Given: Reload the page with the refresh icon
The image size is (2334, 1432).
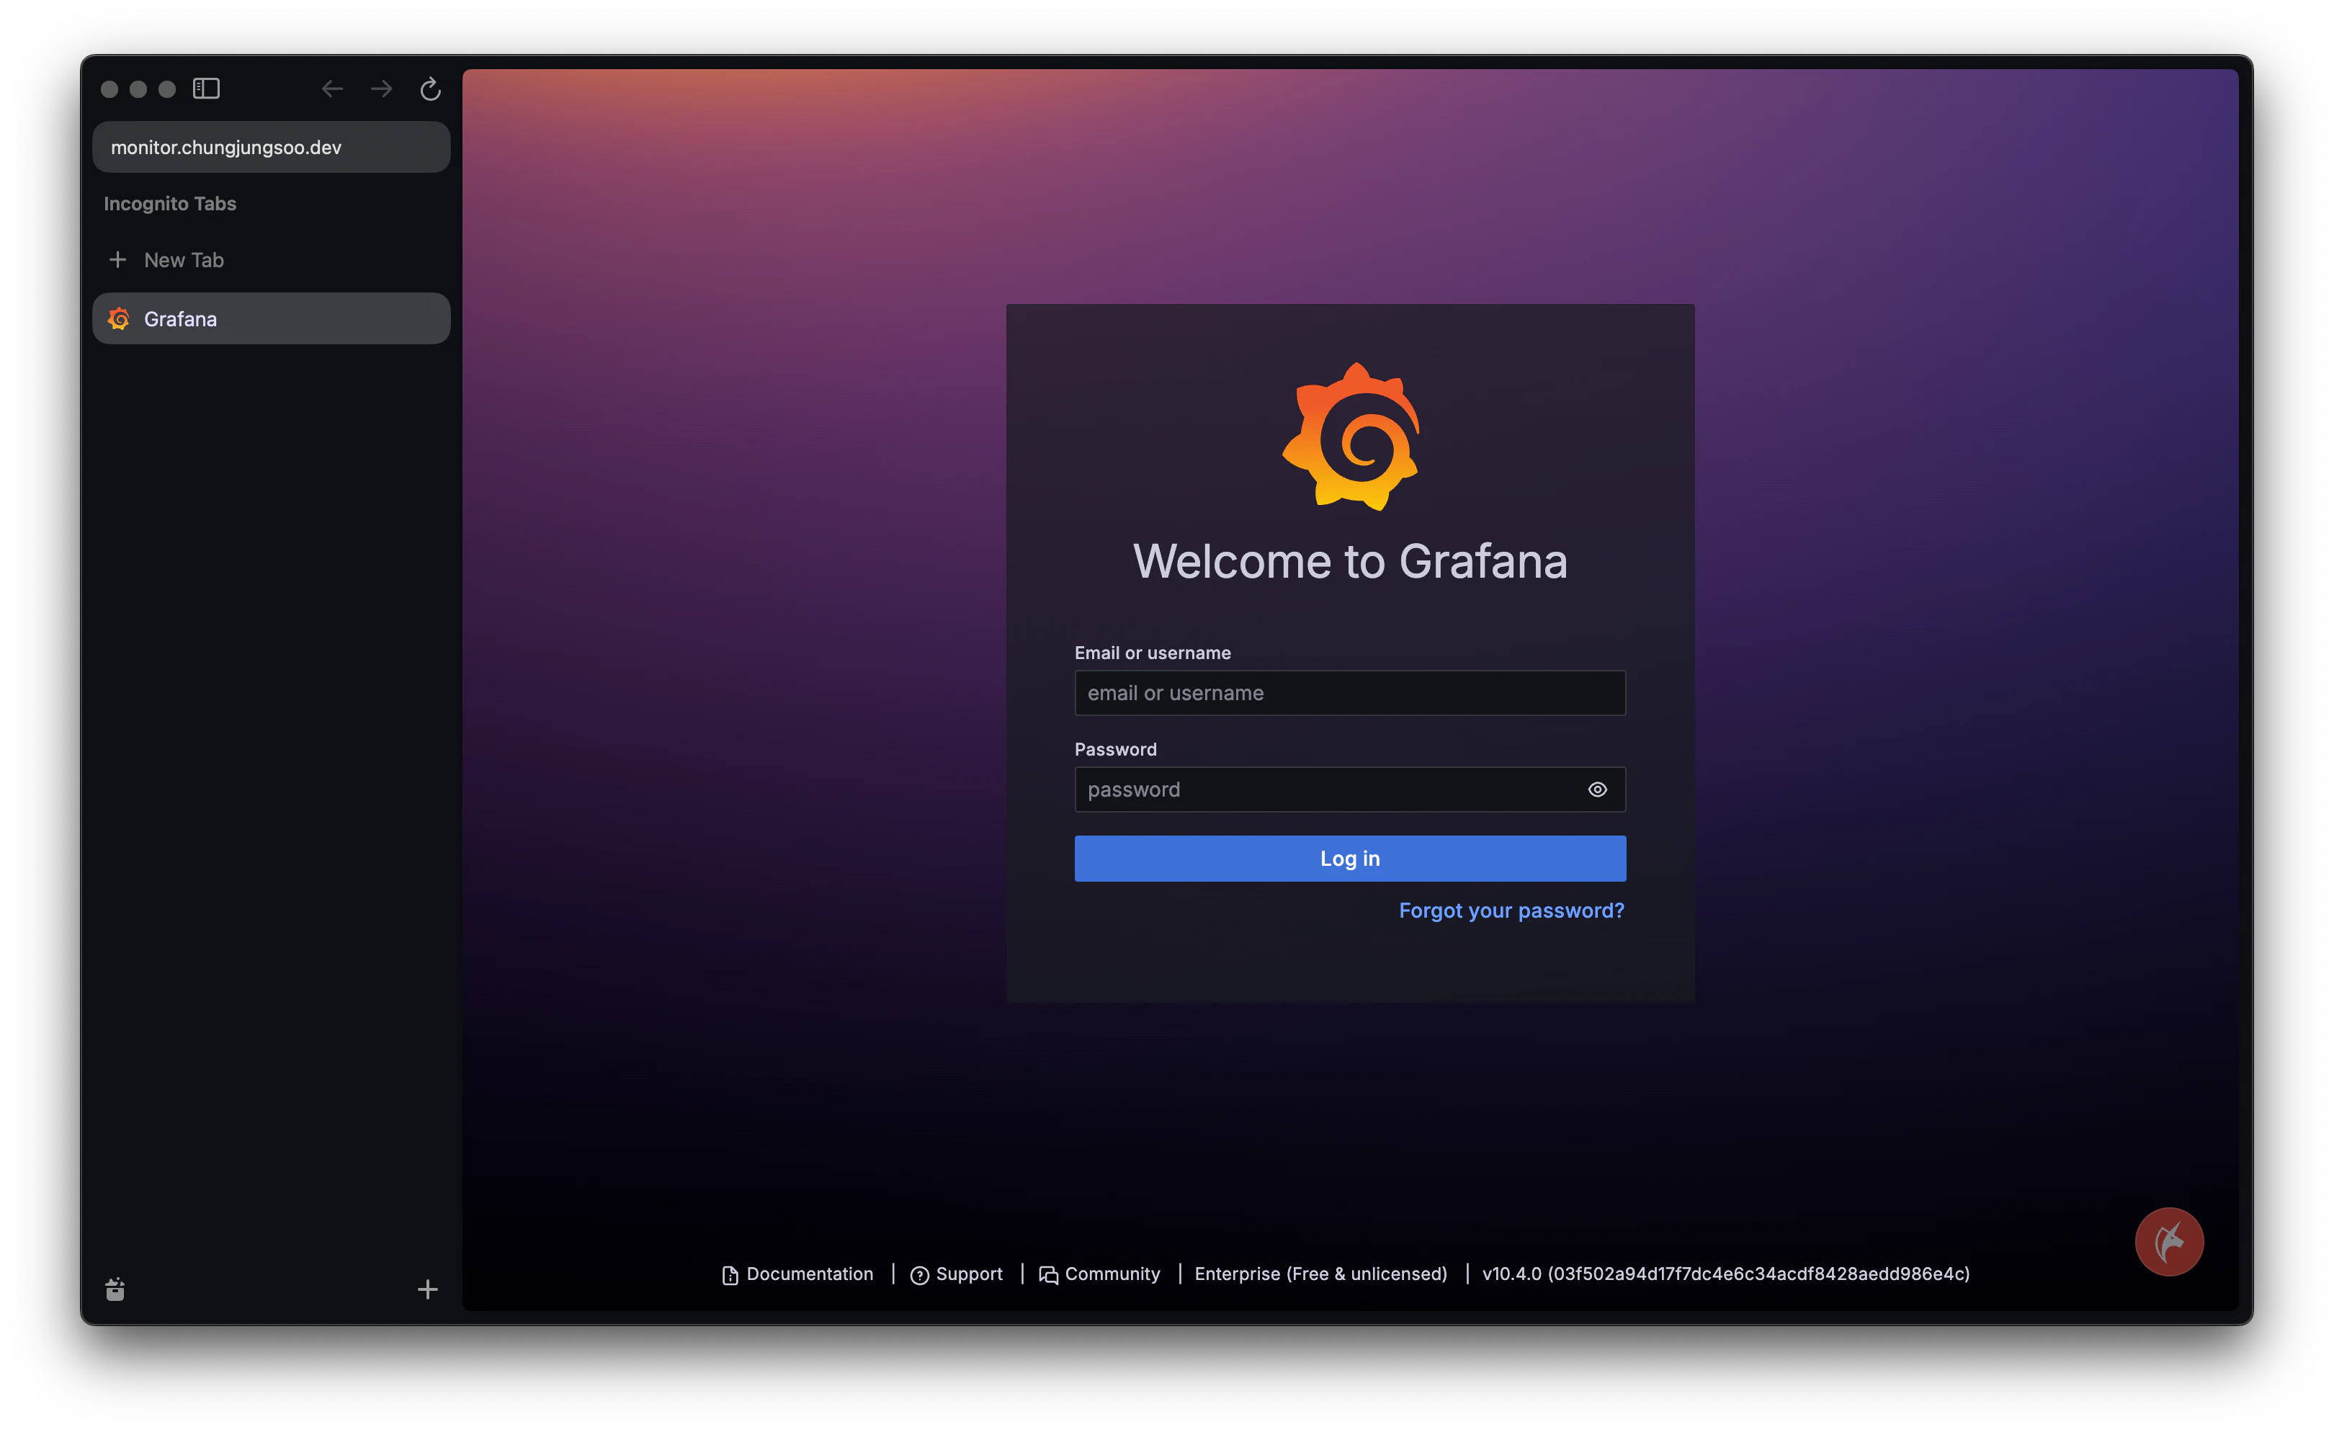Looking at the screenshot, I should pos(430,89).
